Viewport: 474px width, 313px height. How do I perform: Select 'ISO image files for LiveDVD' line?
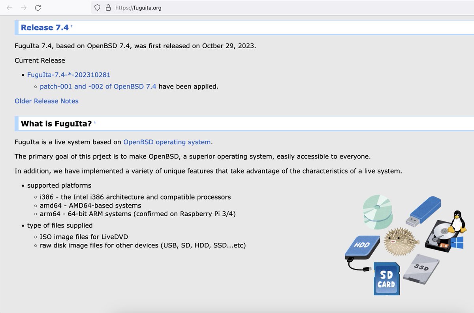pyautogui.click(x=84, y=237)
